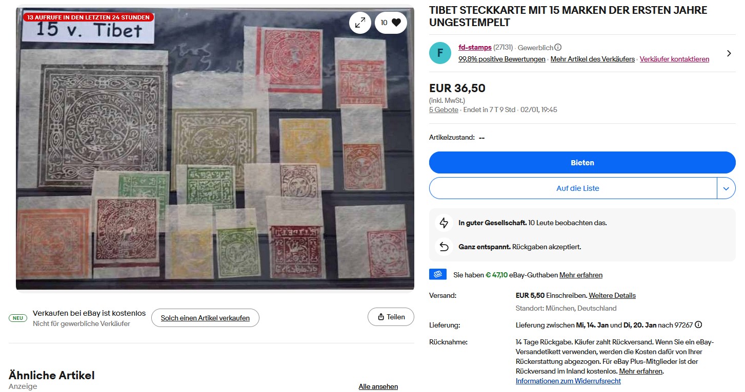
Task: Expand the watchlist dropdown arrow
Action: pyautogui.click(x=726, y=188)
